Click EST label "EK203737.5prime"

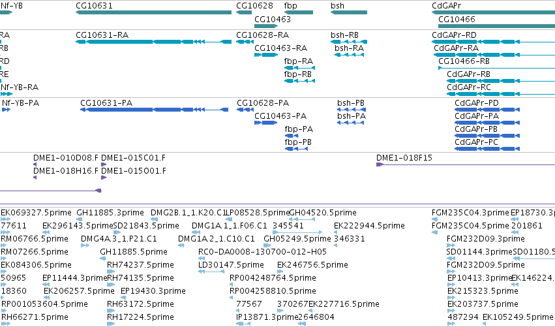(x=483, y=304)
